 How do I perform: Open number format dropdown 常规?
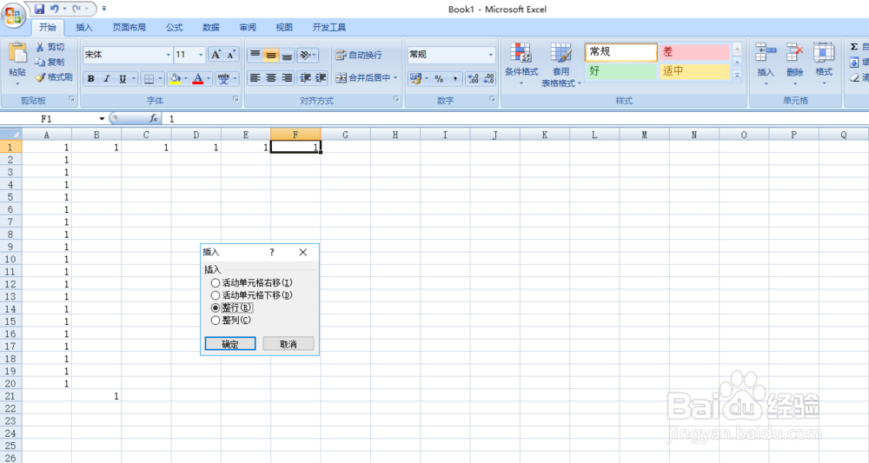click(490, 55)
